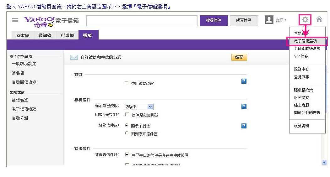Switch to the 行事曆 tab
The image size is (330, 177).
tap(67, 35)
